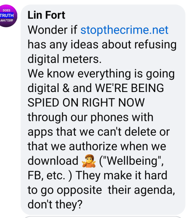Click the 'FB, etc.' text
Image resolution: width=192 pixels, height=218 pixels.
click(46, 175)
